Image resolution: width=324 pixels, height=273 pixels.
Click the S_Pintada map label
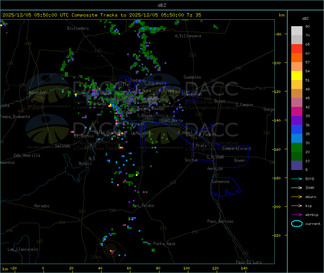pyautogui.click(x=96, y=104)
